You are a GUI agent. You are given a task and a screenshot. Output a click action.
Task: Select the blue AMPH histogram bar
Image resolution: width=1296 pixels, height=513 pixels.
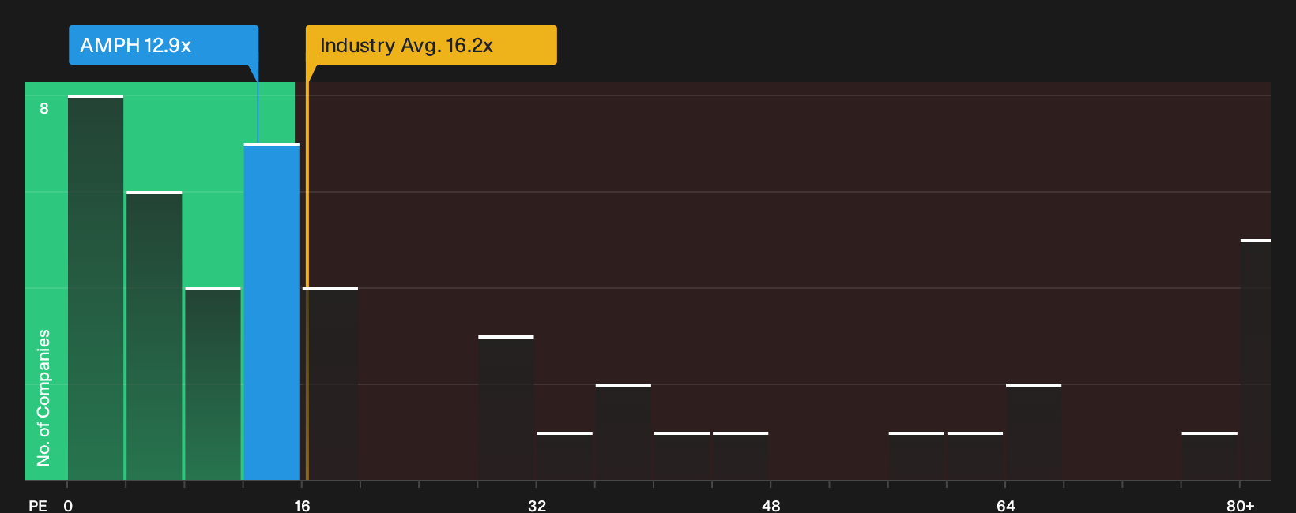[x=271, y=312]
